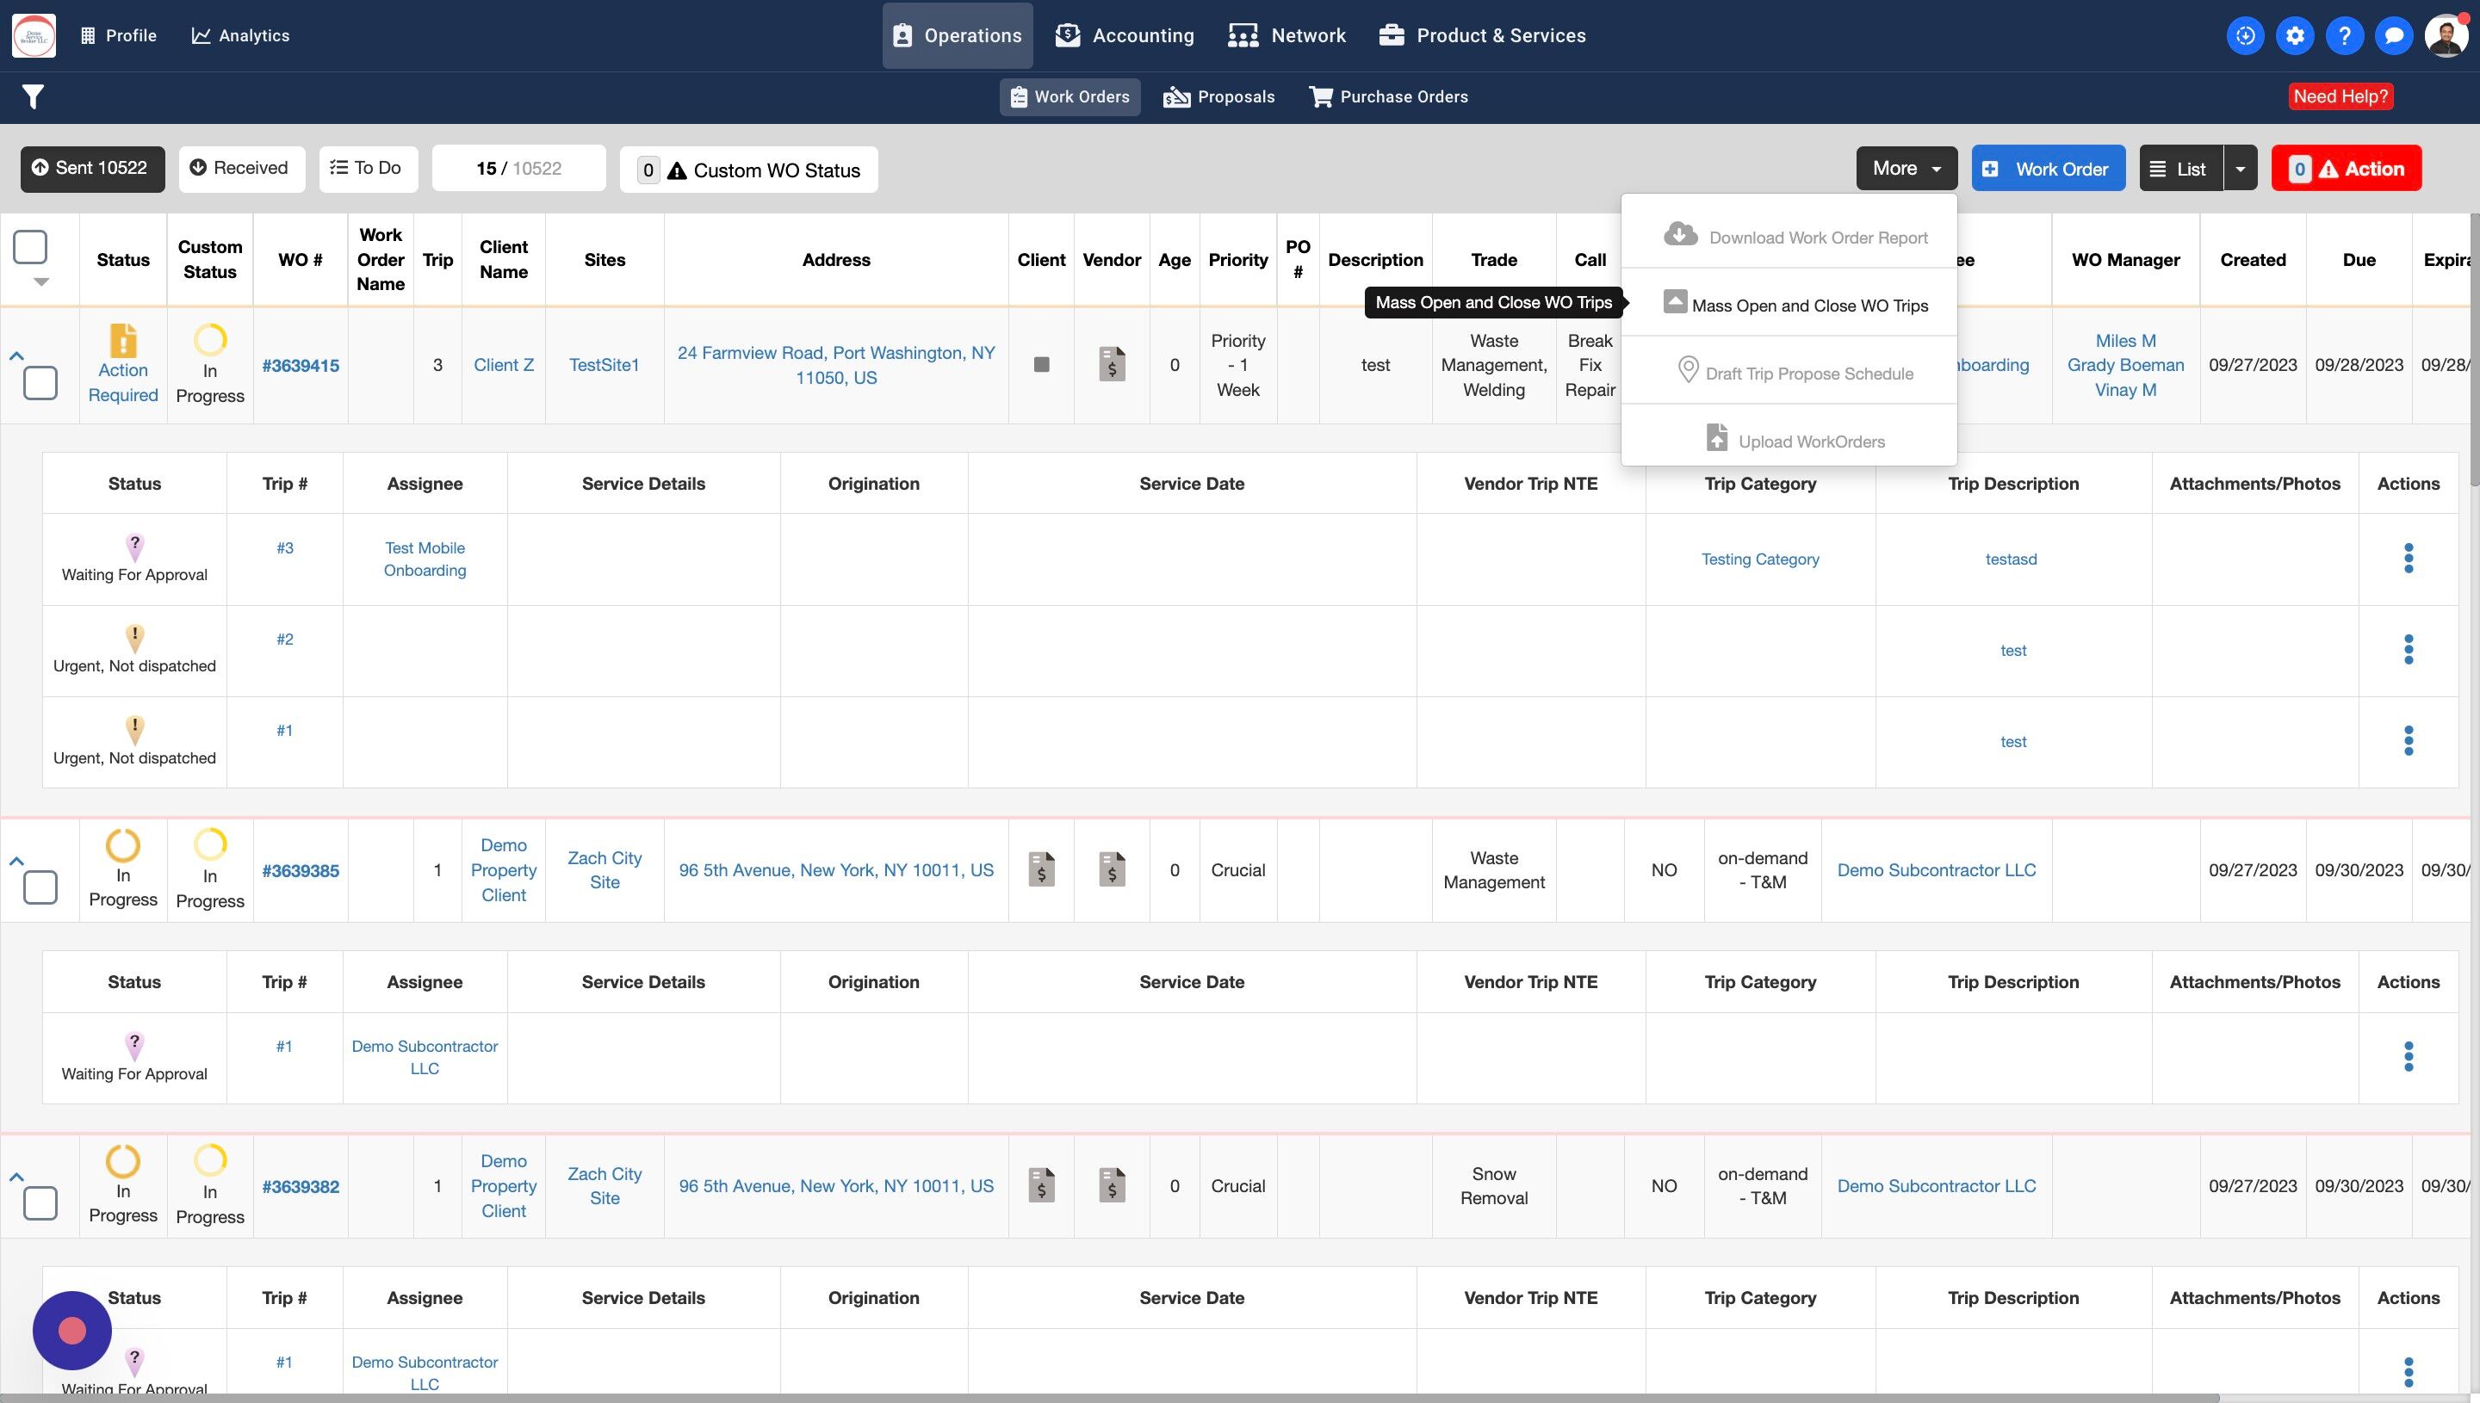Collapse the More dropdown button
Screen dimensions: 2480x1403
pyautogui.click(x=1906, y=169)
